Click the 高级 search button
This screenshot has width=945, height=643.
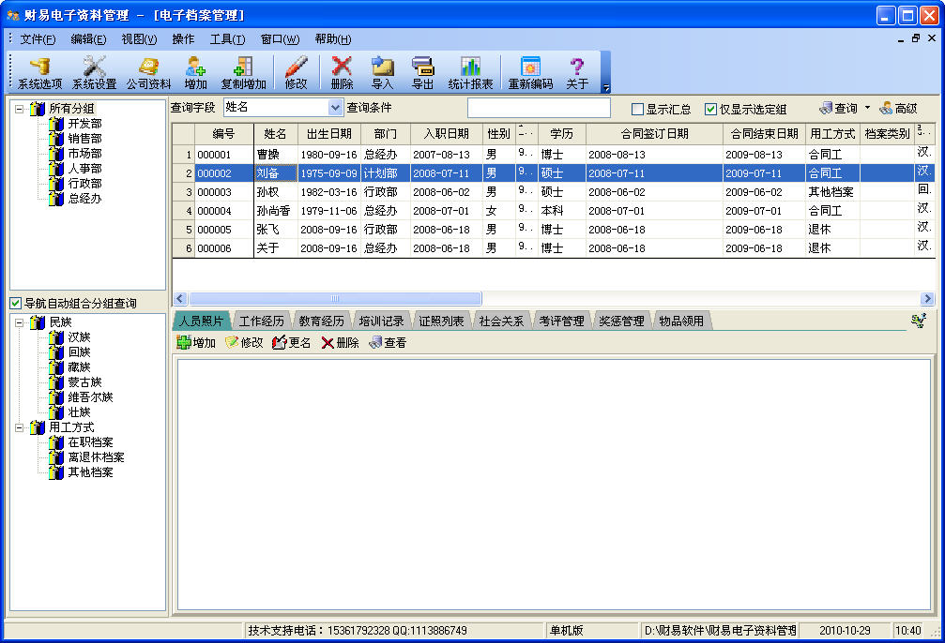coord(899,109)
